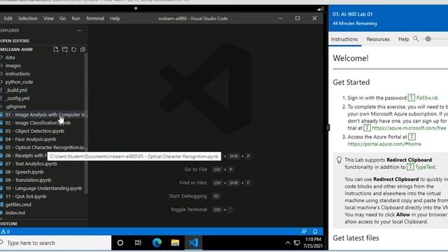Click network icon in system tray
448x252 pixels.
pos(297,243)
